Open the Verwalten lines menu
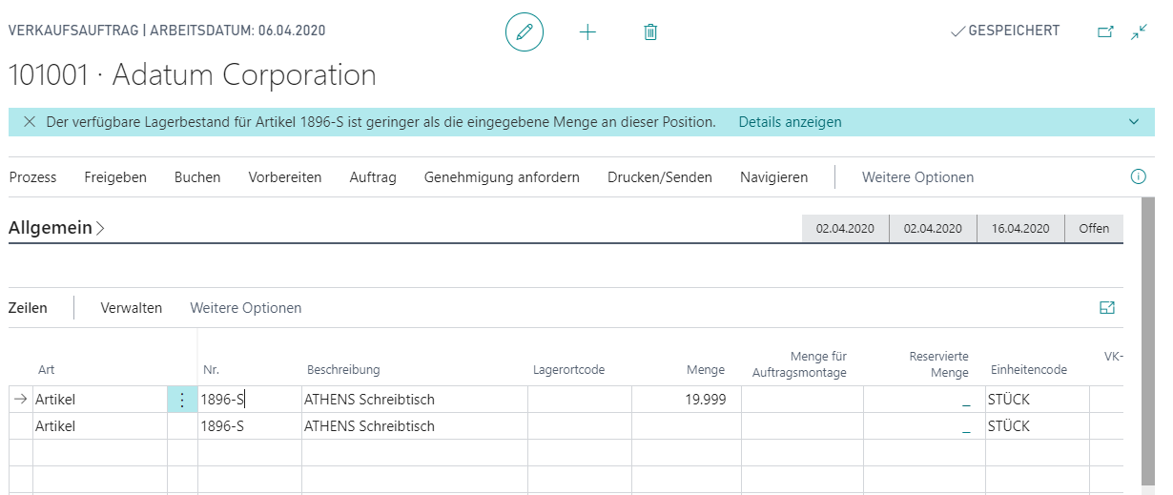1173x495 pixels. [x=132, y=308]
